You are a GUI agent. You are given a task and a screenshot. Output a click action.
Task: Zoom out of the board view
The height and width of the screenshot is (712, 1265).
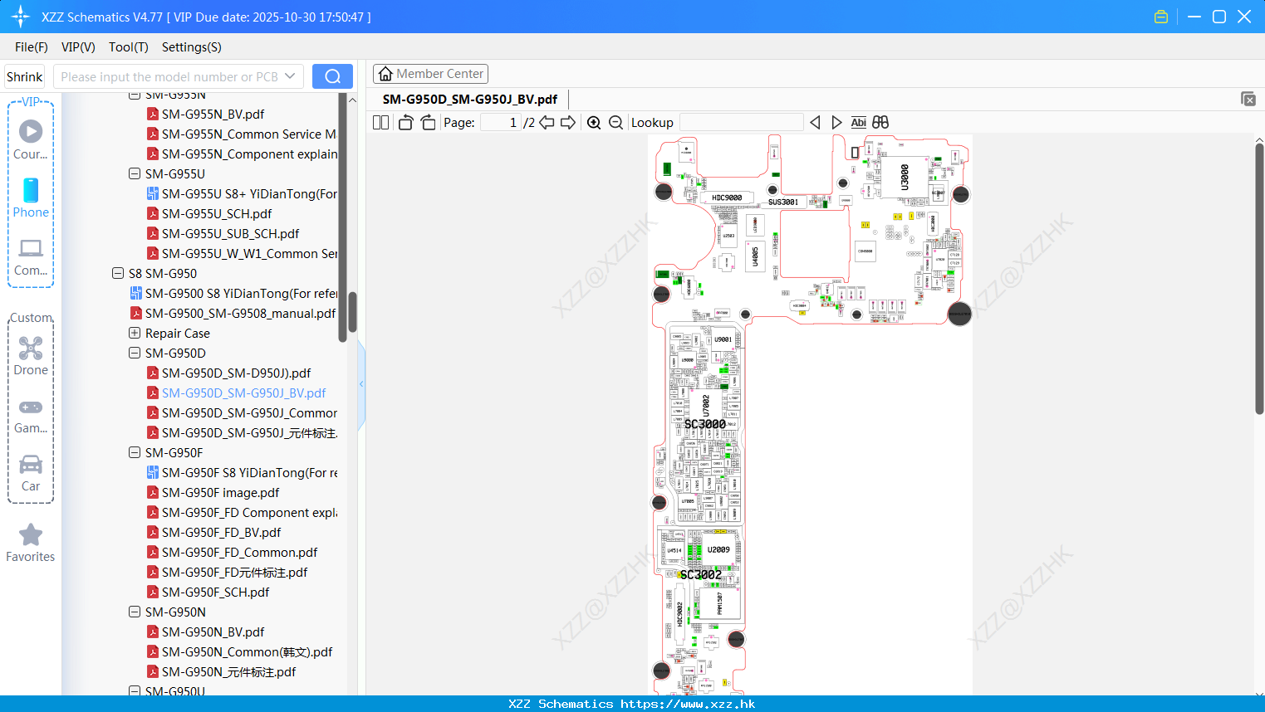pos(615,123)
